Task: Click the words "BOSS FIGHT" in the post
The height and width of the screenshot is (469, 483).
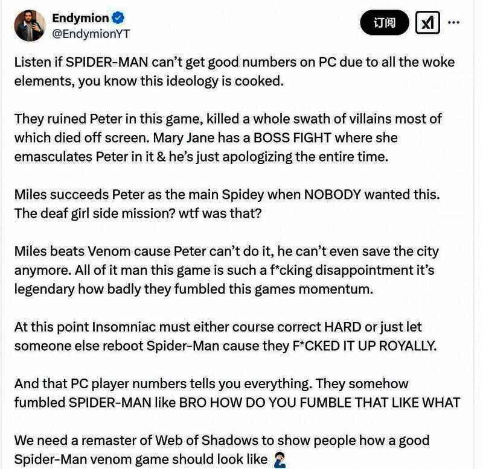Action: (x=309, y=137)
